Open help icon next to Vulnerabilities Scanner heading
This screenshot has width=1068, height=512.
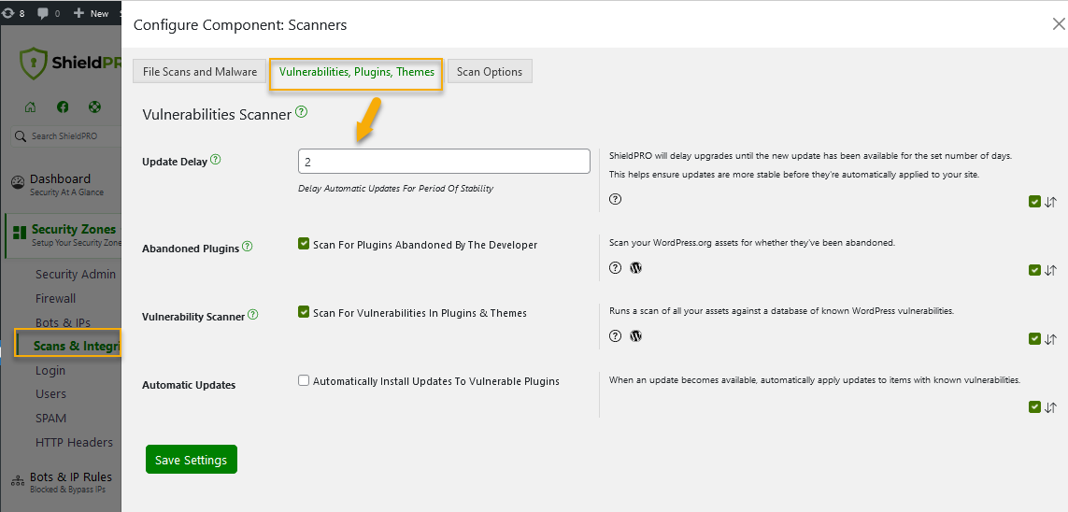[301, 112]
